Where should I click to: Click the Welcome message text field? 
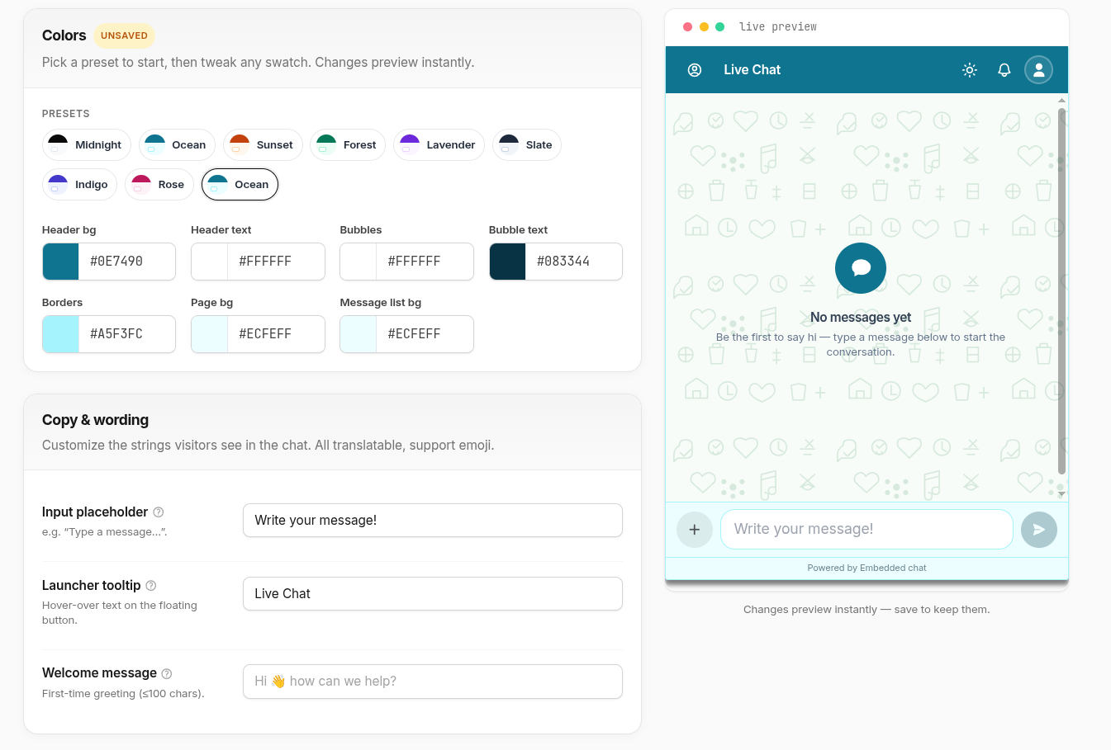[x=433, y=682]
